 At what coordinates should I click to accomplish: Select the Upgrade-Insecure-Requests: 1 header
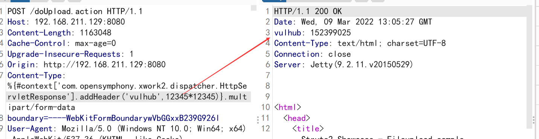click(x=70, y=54)
